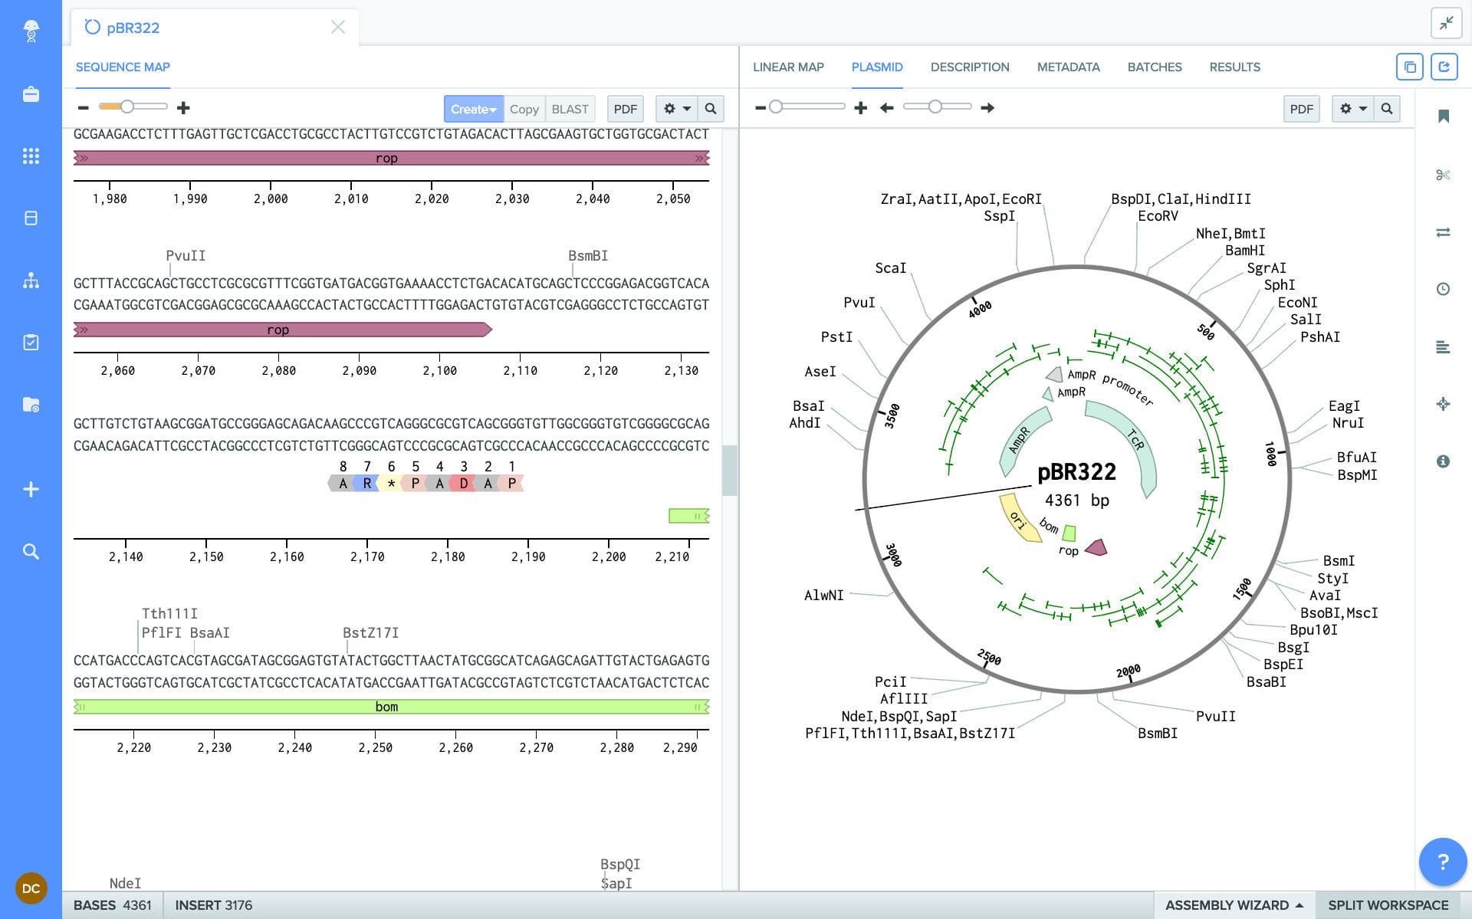Expand the Assembly Wizard panel
The height and width of the screenshot is (919, 1472).
(1234, 905)
